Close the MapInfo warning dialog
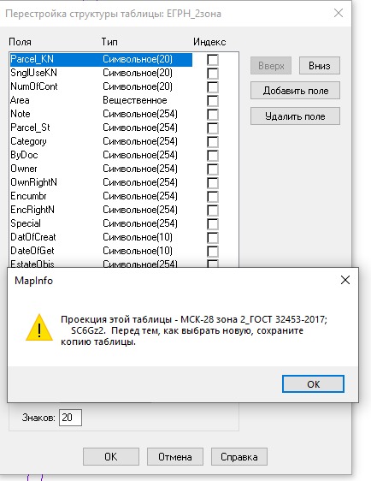The height and width of the screenshot is (481, 371). 345,280
